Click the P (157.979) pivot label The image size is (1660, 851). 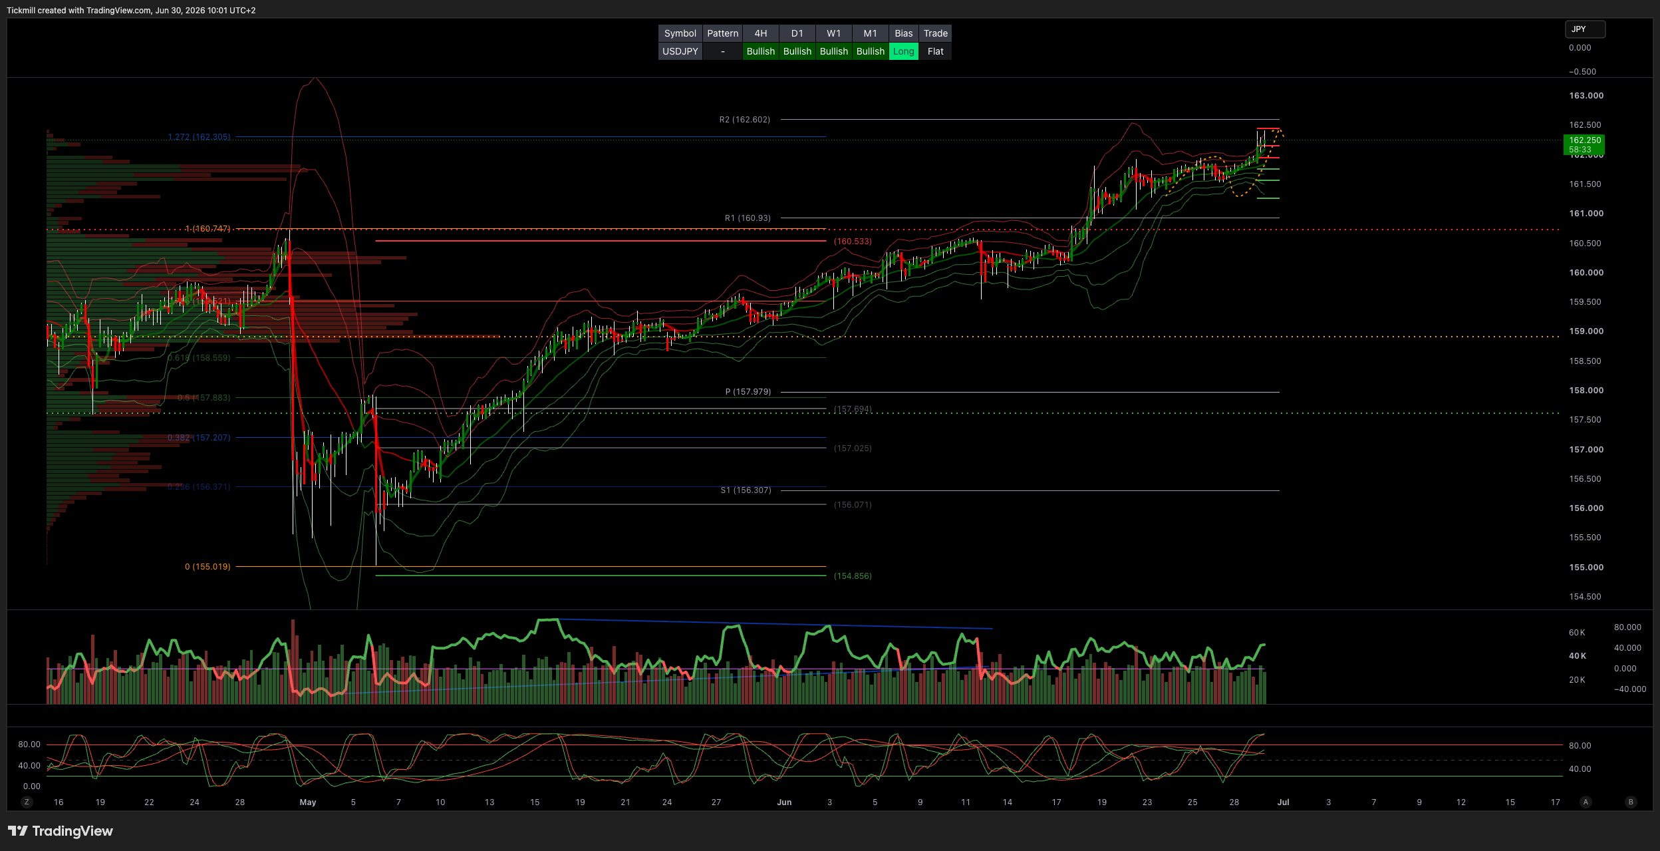[x=748, y=392]
